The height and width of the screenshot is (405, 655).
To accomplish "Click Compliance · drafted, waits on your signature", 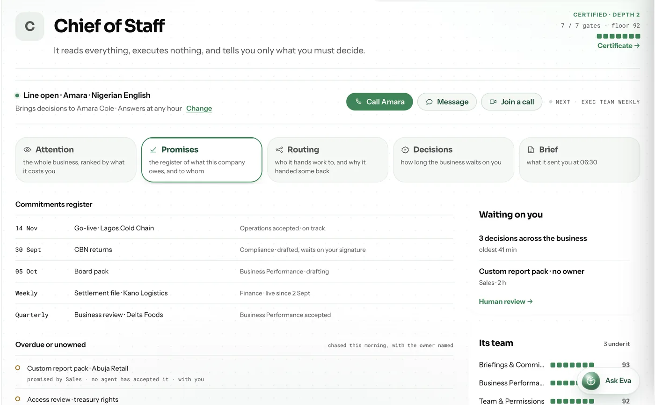I will tap(303, 250).
